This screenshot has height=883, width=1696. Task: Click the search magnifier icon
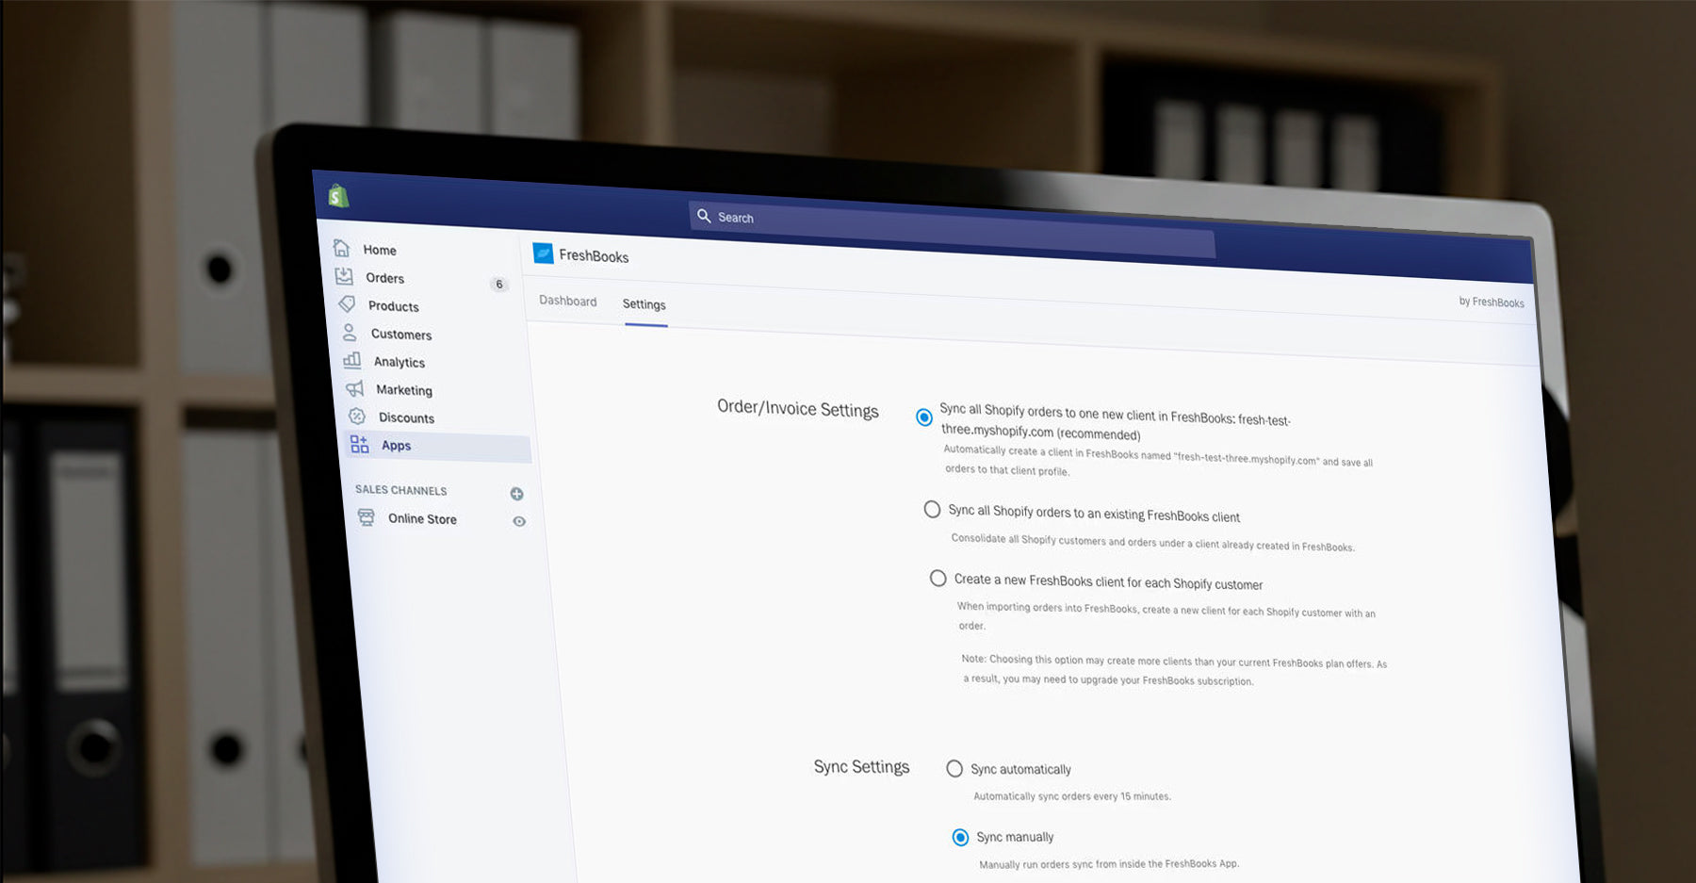[x=704, y=216]
